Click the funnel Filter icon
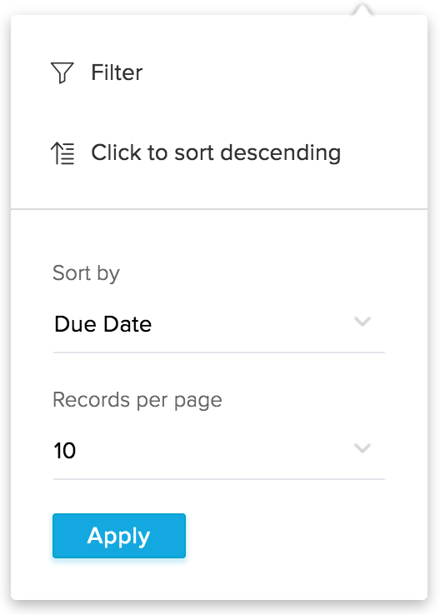 62,73
